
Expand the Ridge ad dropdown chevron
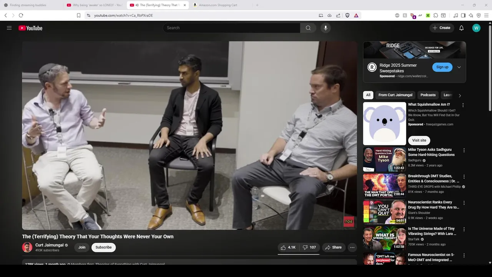pos(459,67)
